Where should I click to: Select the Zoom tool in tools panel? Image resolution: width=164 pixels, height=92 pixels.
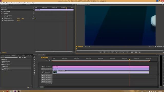pyautogui.click(x=34, y=74)
